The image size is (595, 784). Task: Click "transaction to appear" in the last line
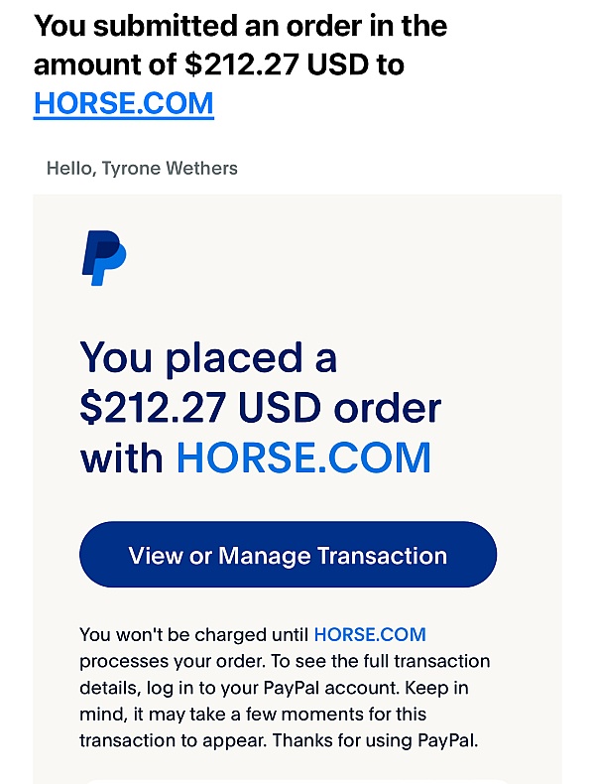click(x=173, y=740)
